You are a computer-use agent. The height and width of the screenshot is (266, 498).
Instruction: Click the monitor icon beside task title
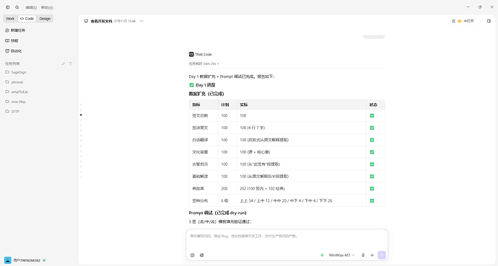tap(86, 21)
